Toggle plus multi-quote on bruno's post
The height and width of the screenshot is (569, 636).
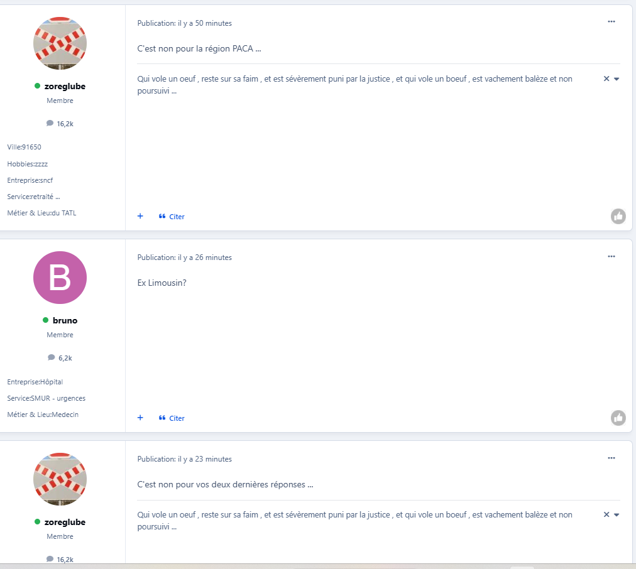[140, 418]
